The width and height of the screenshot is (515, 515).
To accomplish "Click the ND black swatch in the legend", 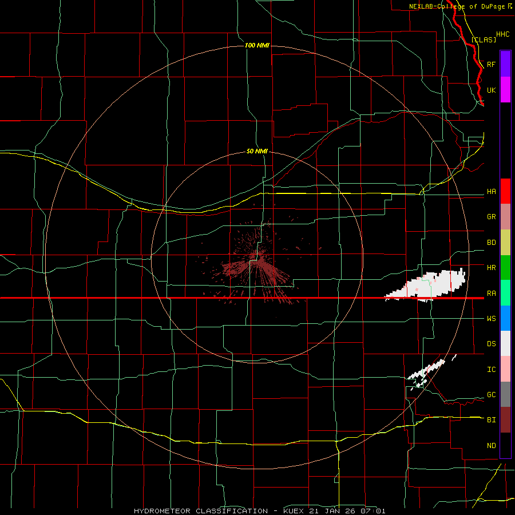I will pyautogui.click(x=505, y=445).
